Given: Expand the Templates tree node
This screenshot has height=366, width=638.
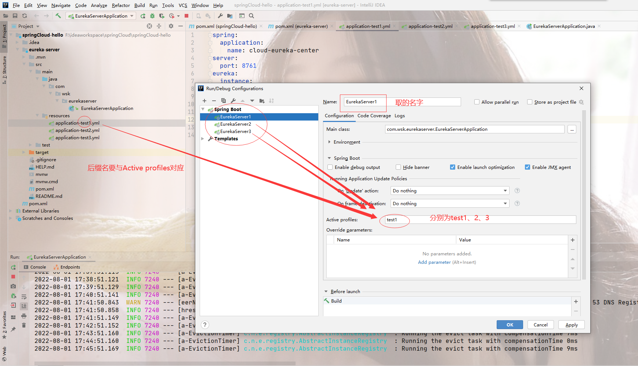Looking at the screenshot, I should click(x=203, y=139).
